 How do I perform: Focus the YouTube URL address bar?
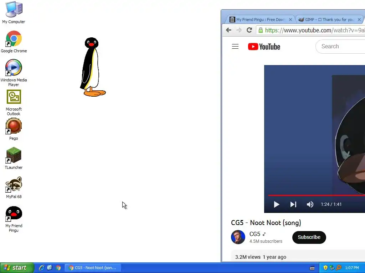point(310,30)
